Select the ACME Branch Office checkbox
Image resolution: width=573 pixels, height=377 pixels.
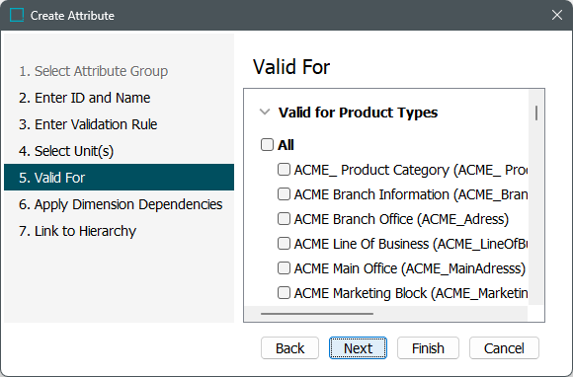coord(284,219)
